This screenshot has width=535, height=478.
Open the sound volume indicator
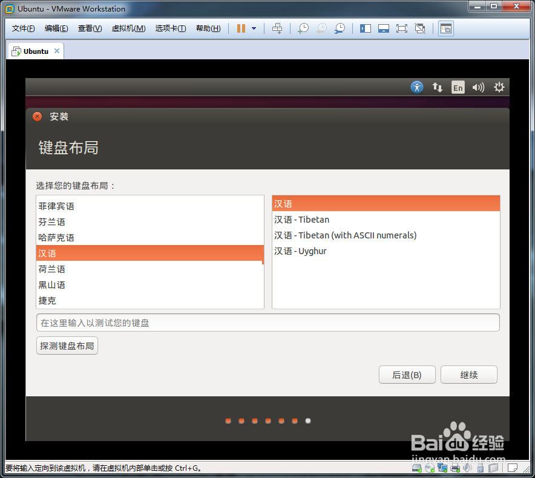tap(478, 87)
